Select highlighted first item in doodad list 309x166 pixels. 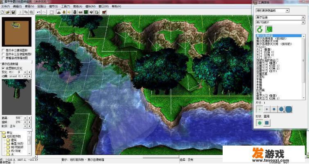(279, 36)
